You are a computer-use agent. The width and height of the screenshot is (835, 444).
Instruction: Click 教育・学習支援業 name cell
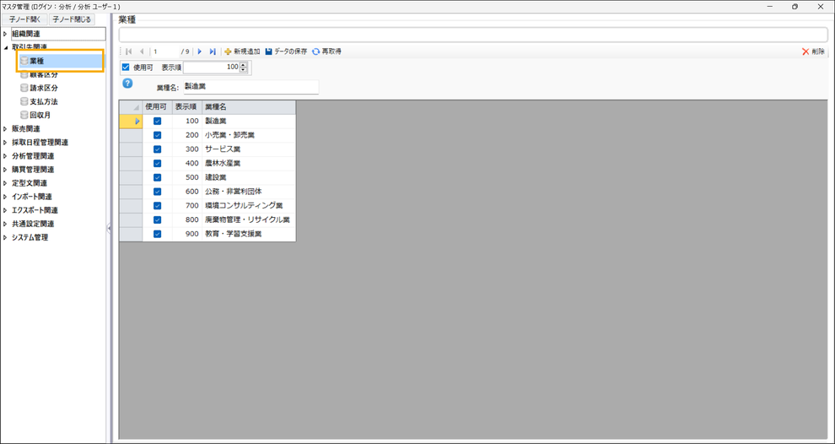(249, 234)
